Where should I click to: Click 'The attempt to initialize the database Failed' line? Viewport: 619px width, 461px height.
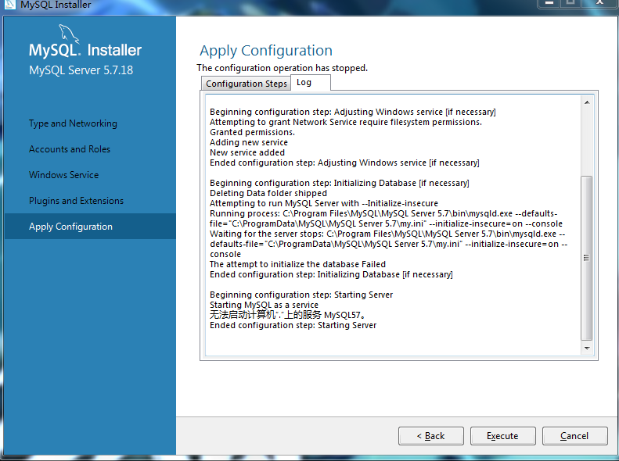pos(297,264)
